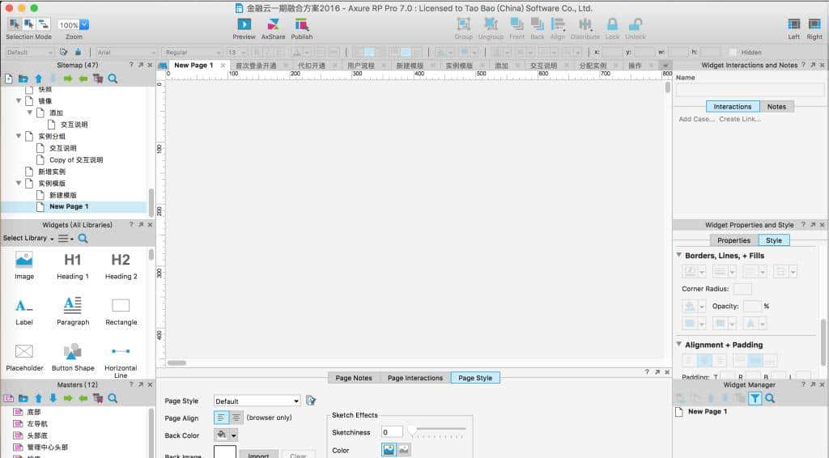Set page align to left
This screenshot has width=829, height=458.
tap(221, 418)
